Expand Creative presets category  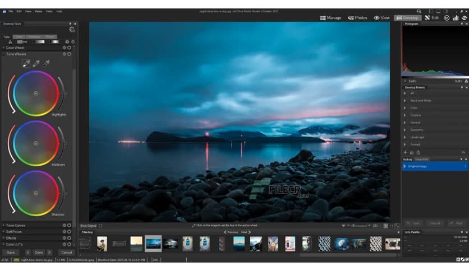tap(405, 115)
